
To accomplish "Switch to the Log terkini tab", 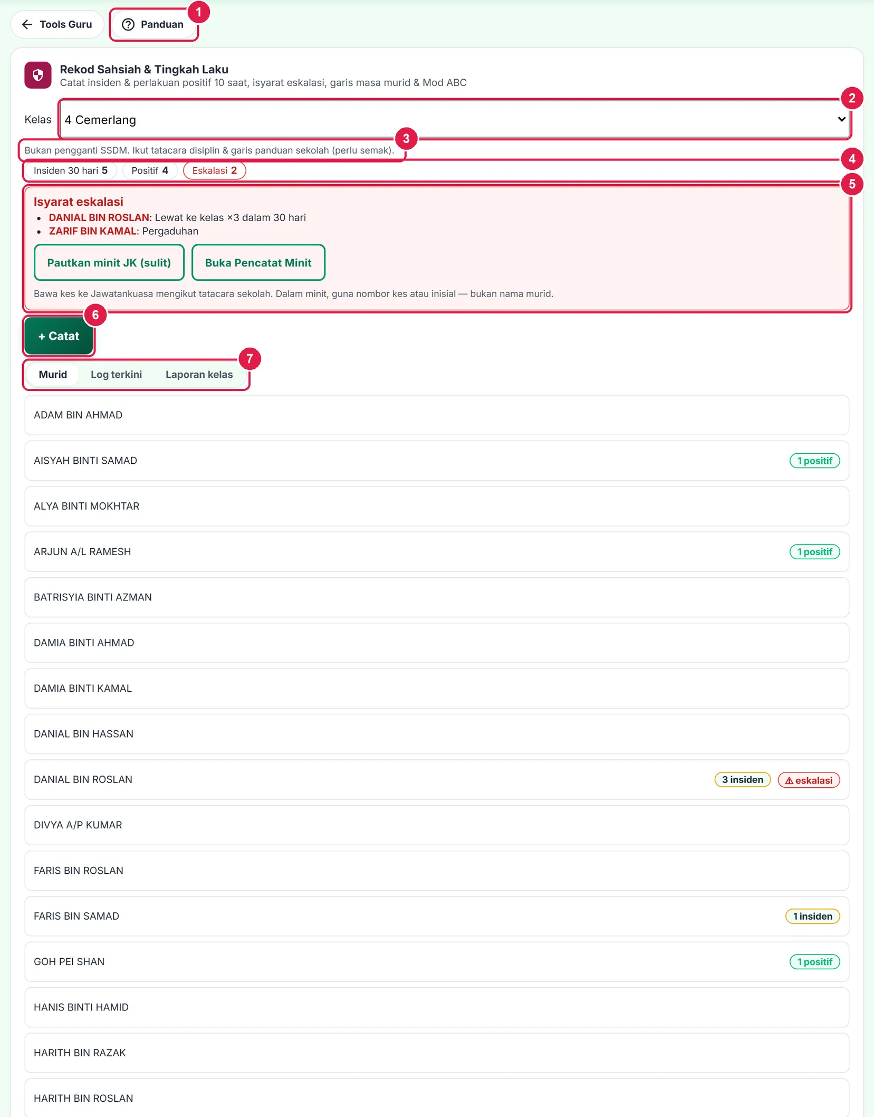I will pyautogui.click(x=116, y=375).
